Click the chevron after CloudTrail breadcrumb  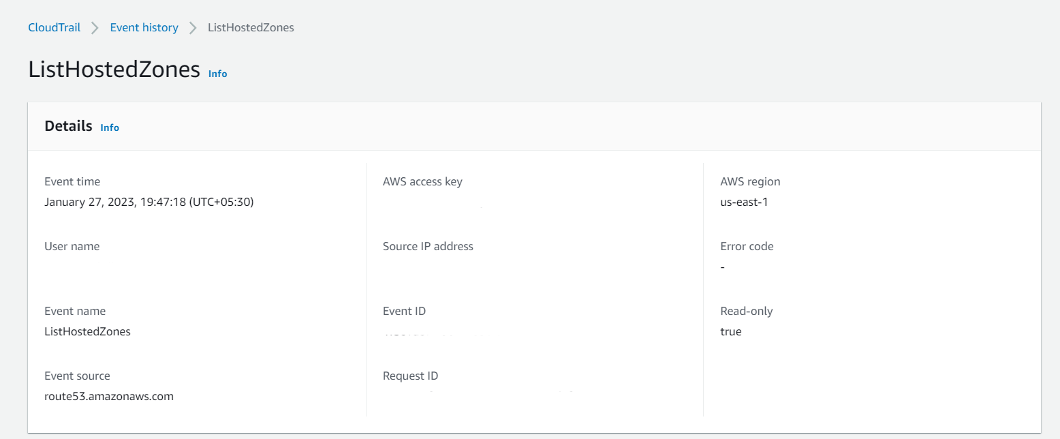pyautogui.click(x=94, y=27)
